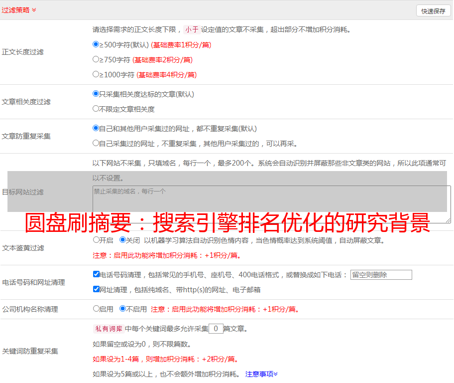The height and width of the screenshot is (383, 454).
Task: Collapse the 过滤策略 section header
Action: [x=19, y=10]
